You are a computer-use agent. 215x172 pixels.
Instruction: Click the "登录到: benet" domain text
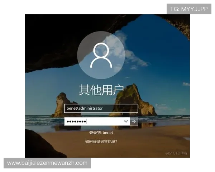pos(101,133)
